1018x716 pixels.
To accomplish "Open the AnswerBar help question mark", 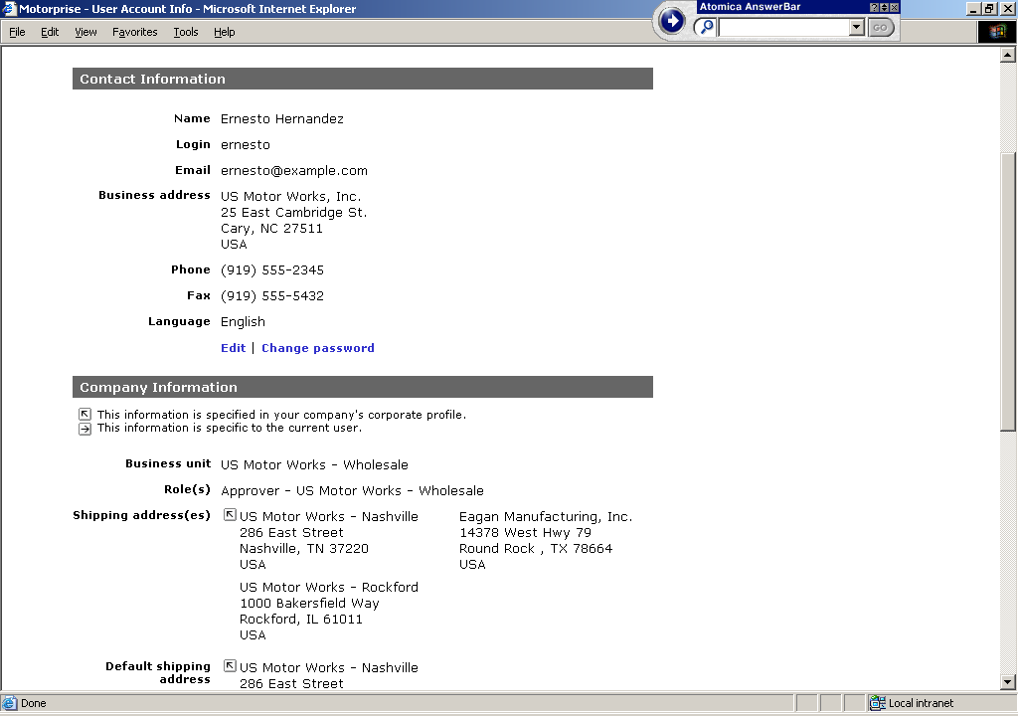I will (x=874, y=7).
